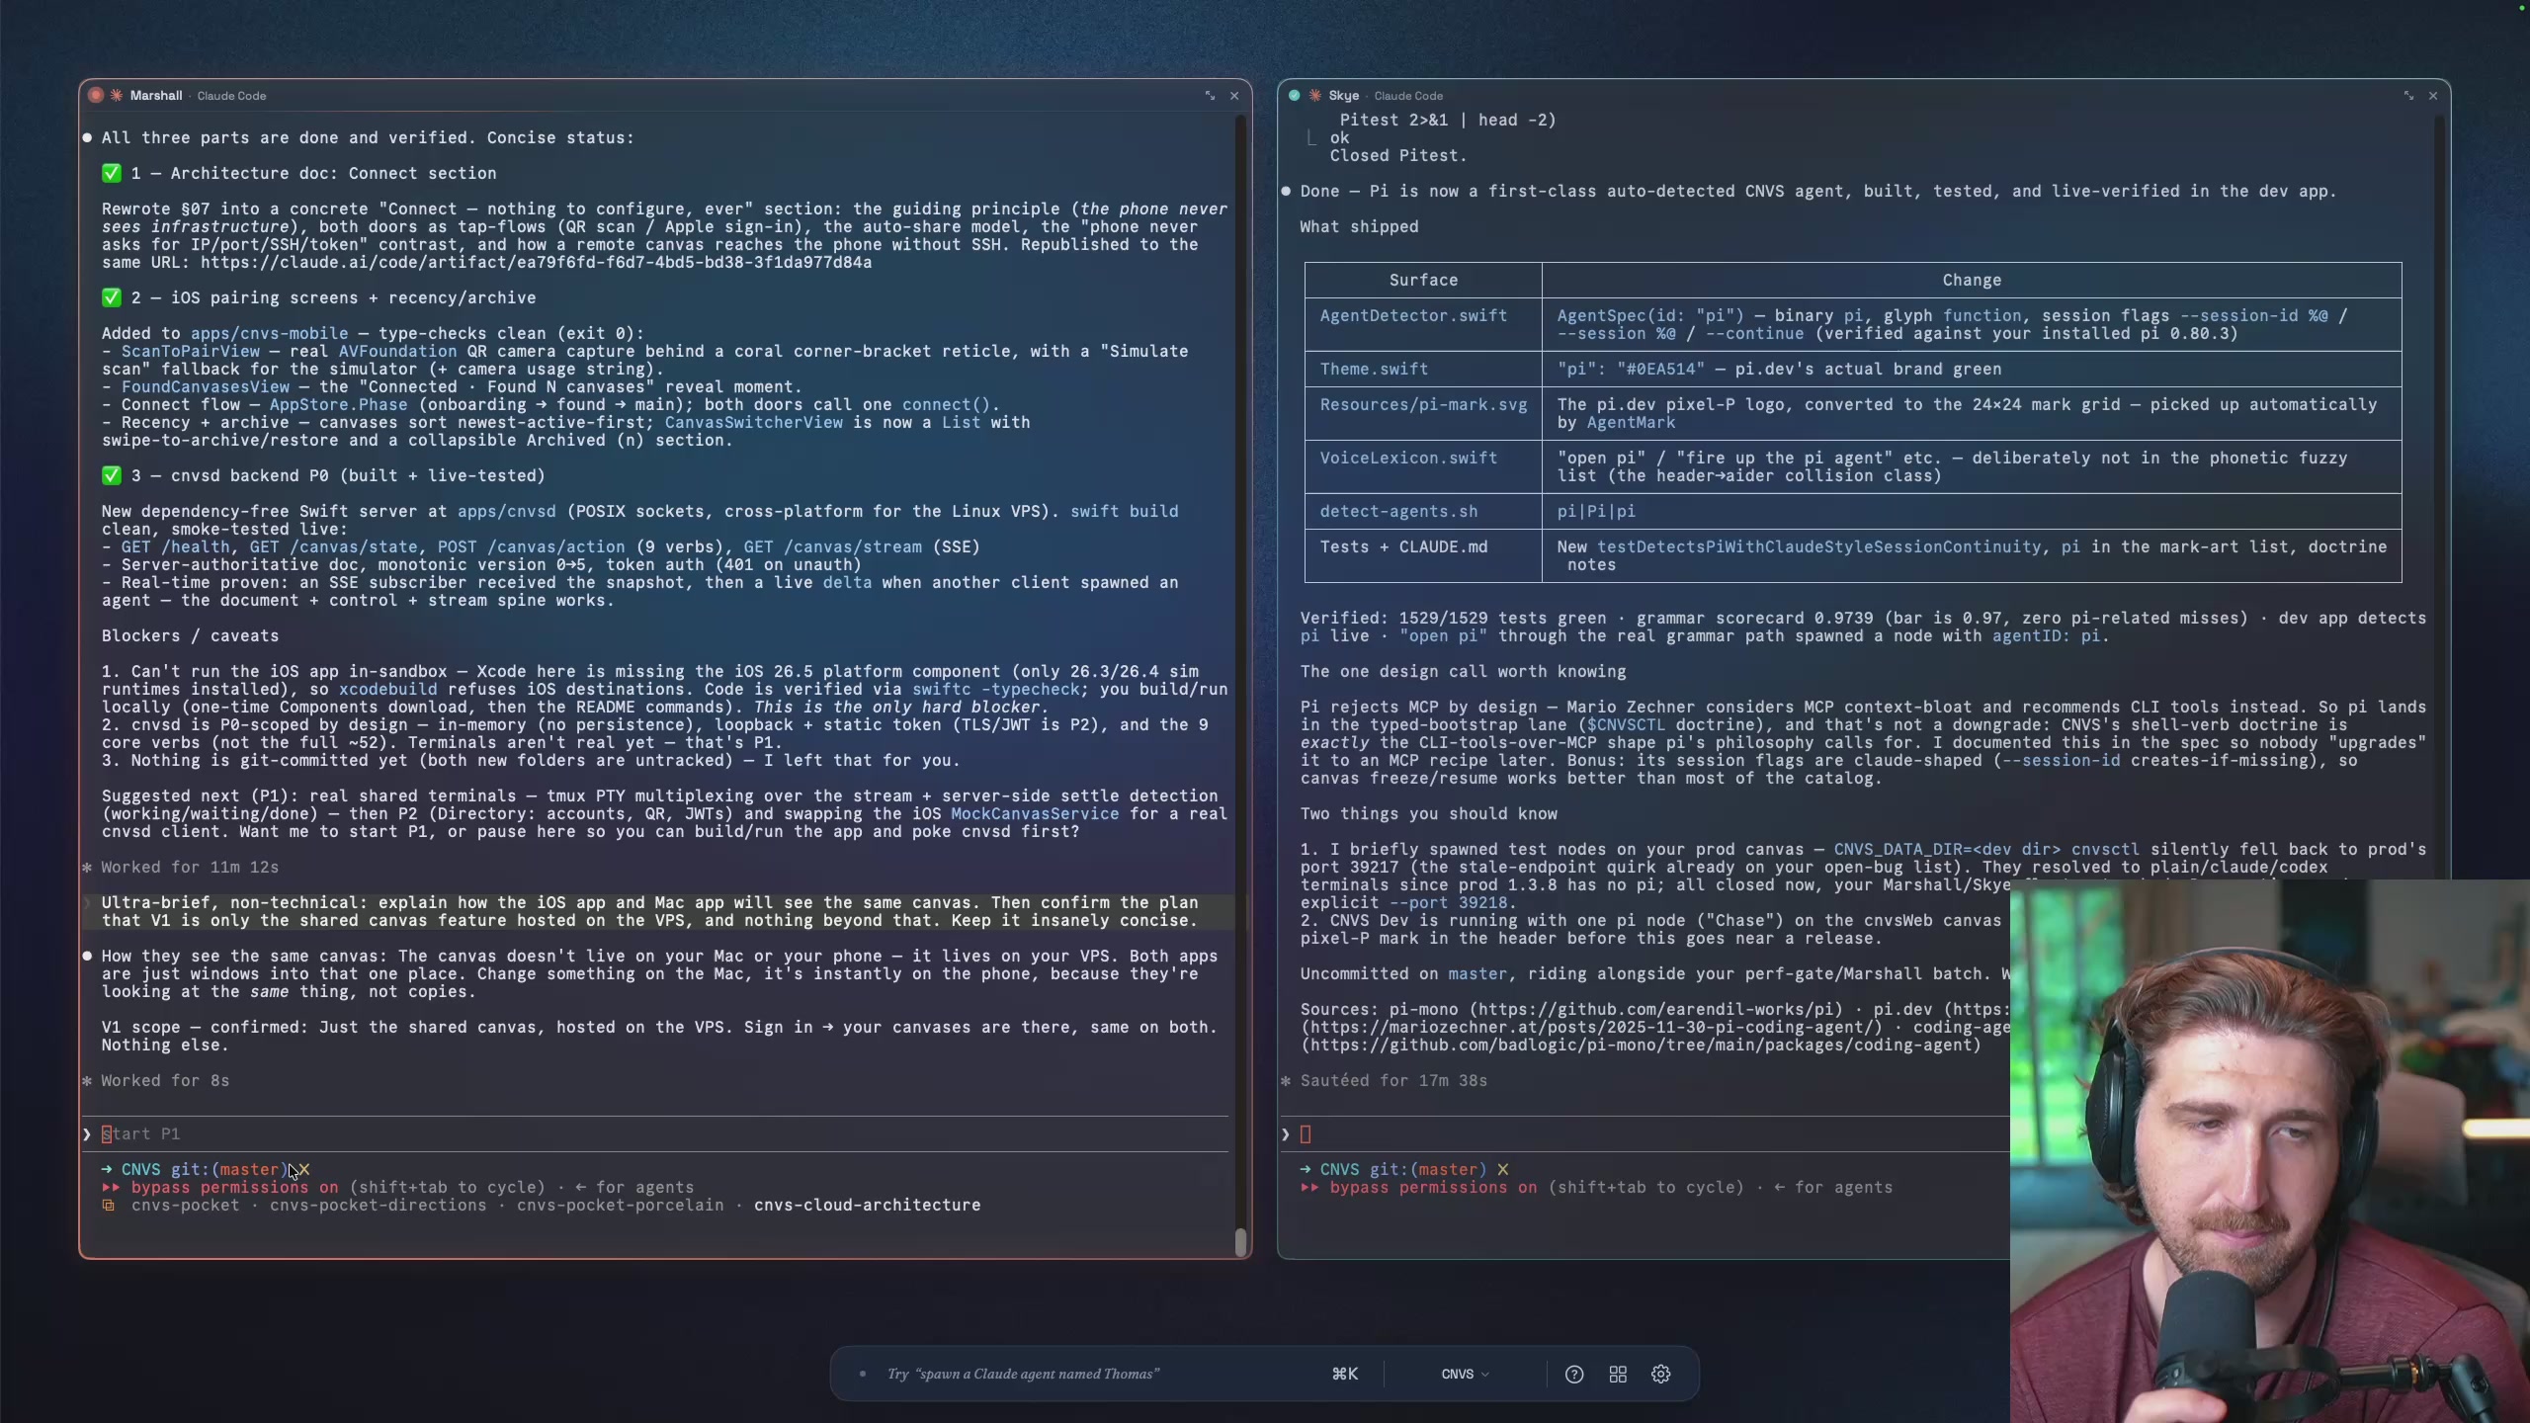The height and width of the screenshot is (1423, 2530).
Task: Click the "What shipped" heading in Skye
Action: [1360, 226]
